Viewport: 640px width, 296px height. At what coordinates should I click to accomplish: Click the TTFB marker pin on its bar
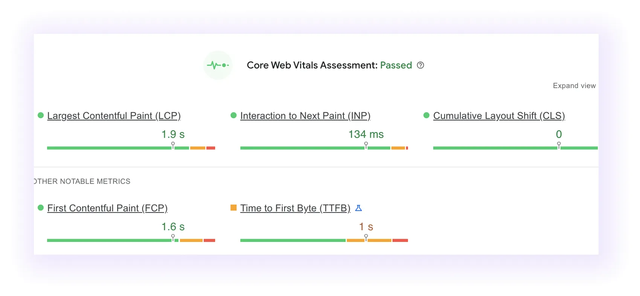click(x=366, y=237)
